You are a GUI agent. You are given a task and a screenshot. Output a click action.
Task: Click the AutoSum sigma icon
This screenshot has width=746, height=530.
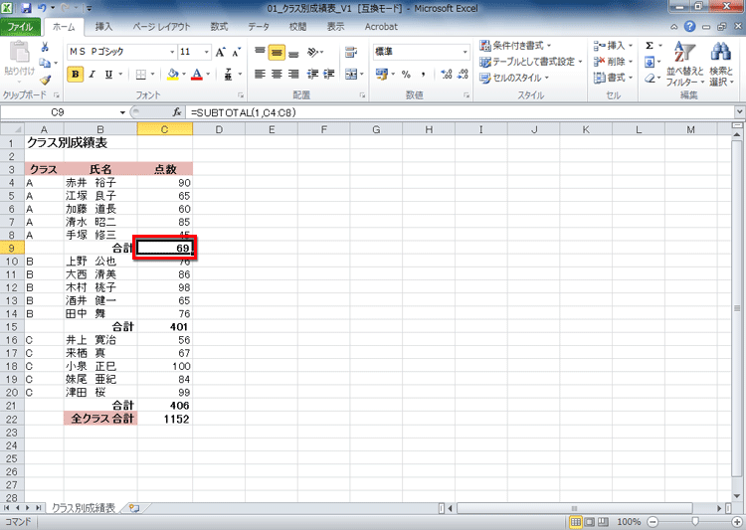pyautogui.click(x=650, y=46)
